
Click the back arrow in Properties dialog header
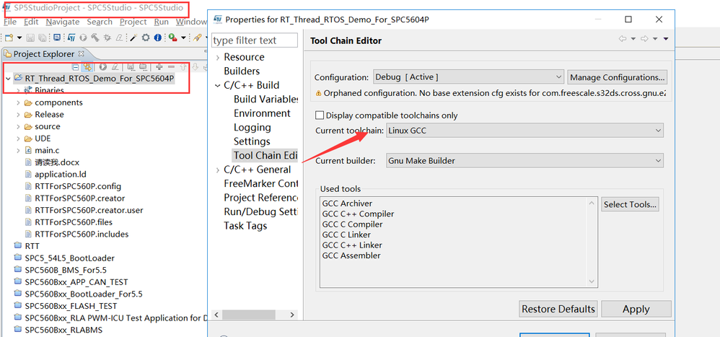pos(623,39)
